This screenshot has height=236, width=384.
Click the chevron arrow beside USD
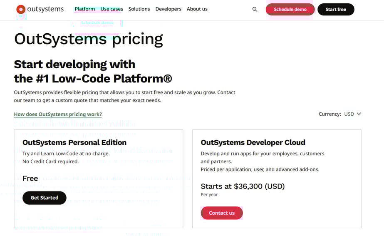coord(359,114)
